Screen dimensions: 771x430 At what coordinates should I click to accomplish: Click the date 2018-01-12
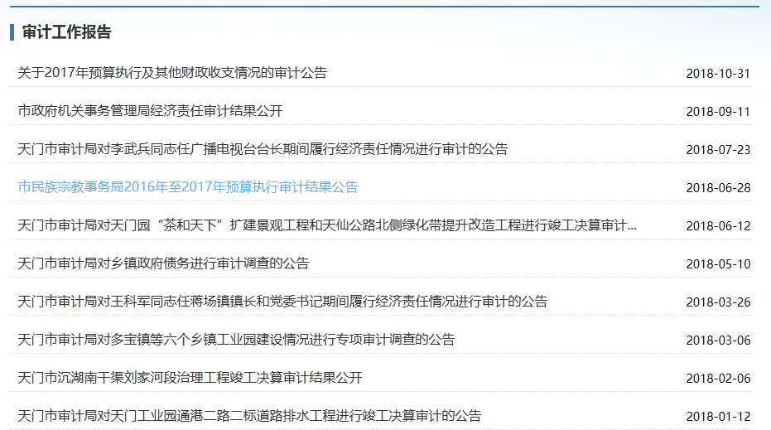click(718, 417)
